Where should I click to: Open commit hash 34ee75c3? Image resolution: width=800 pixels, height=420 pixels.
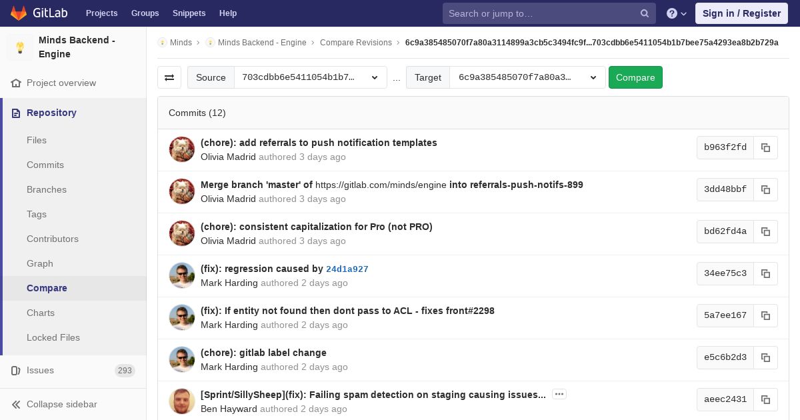click(x=725, y=273)
